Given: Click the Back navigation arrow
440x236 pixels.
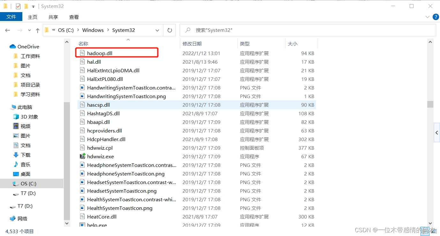Looking at the screenshot, I should coord(8,30).
